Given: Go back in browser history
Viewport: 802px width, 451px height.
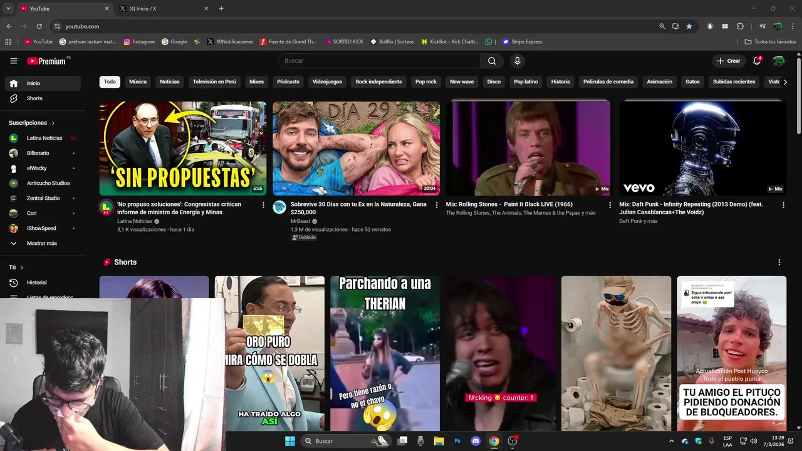Looking at the screenshot, I should coord(9,26).
